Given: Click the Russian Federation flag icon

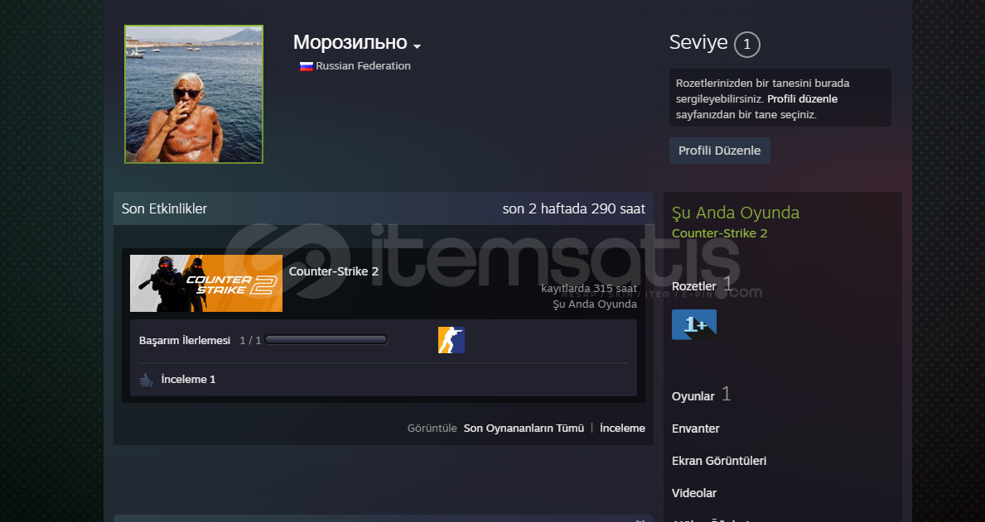Looking at the screenshot, I should (306, 66).
